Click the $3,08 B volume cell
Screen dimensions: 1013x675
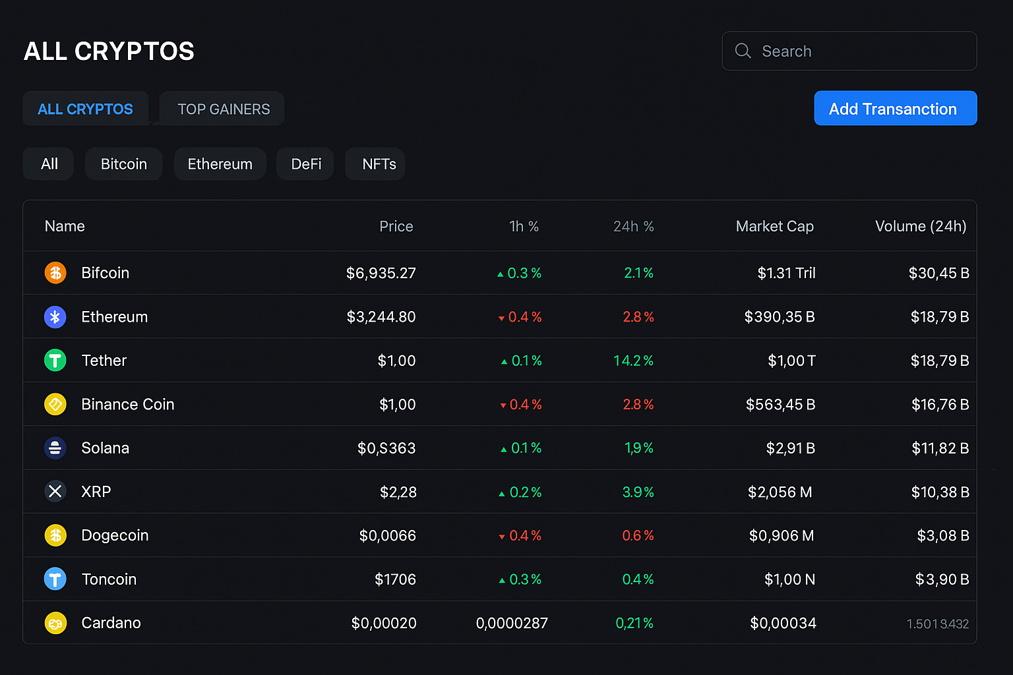click(x=943, y=535)
